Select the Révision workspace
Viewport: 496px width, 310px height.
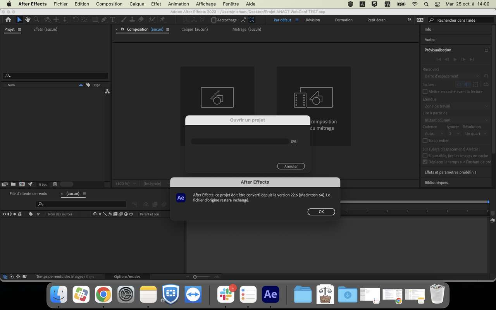point(313,20)
